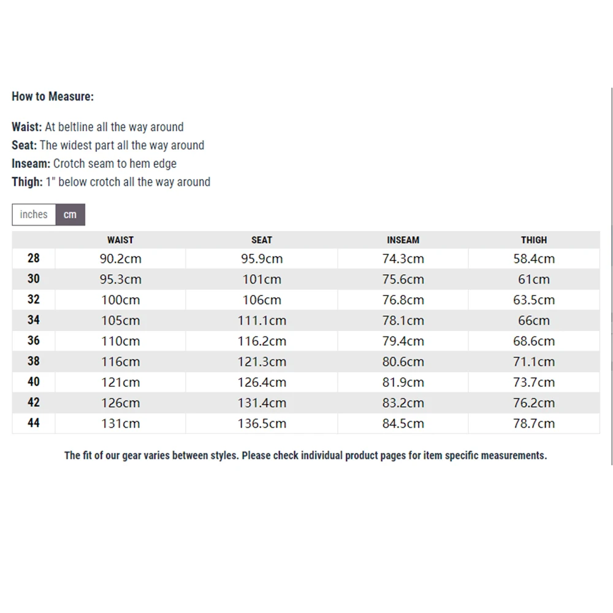Select the cm unit toggle
Screen dimensions: 613x613
coord(70,215)
